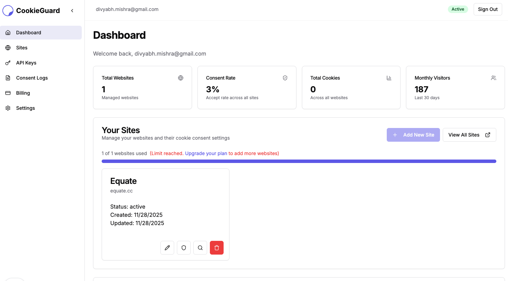Click the Sign Out button
The height and width of the screenshot is (281, 508).
point(488,9)
